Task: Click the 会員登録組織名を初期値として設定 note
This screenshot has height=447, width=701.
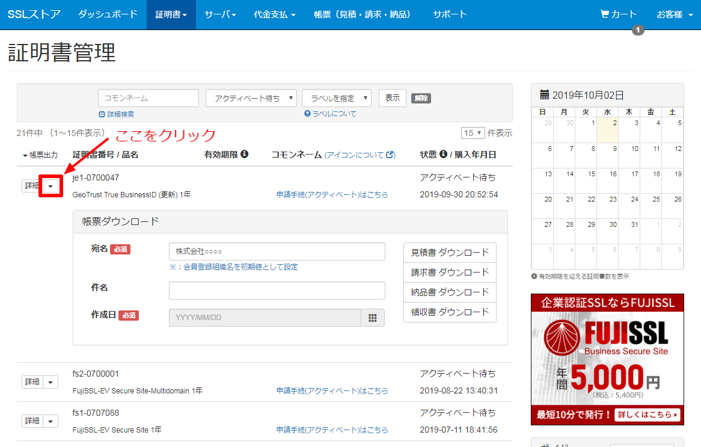Action: tap(233, 267)
